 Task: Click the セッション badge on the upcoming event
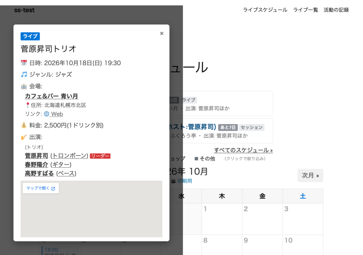coord(252,127)
